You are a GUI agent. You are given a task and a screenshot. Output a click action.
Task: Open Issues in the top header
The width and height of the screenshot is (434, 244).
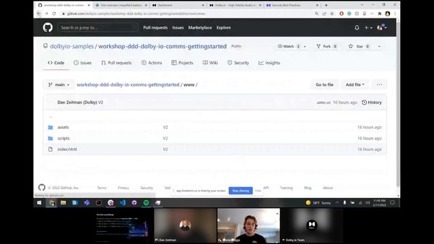(x=178, y=28)
